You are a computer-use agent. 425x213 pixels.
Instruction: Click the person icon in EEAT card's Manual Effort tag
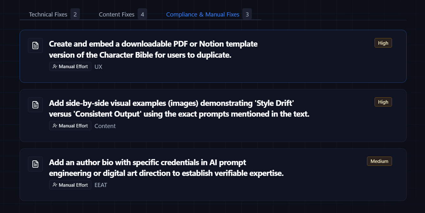[x=55, y=185]
